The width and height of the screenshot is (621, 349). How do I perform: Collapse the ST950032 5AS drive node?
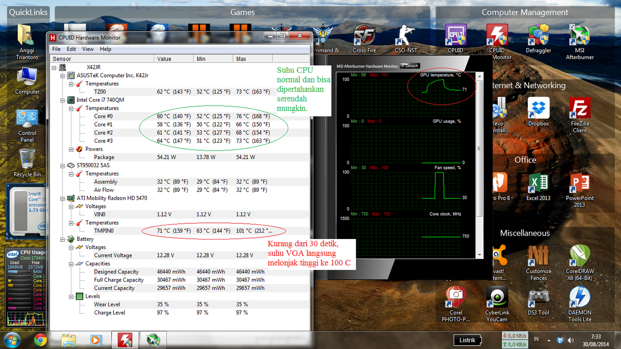[63, 165]
